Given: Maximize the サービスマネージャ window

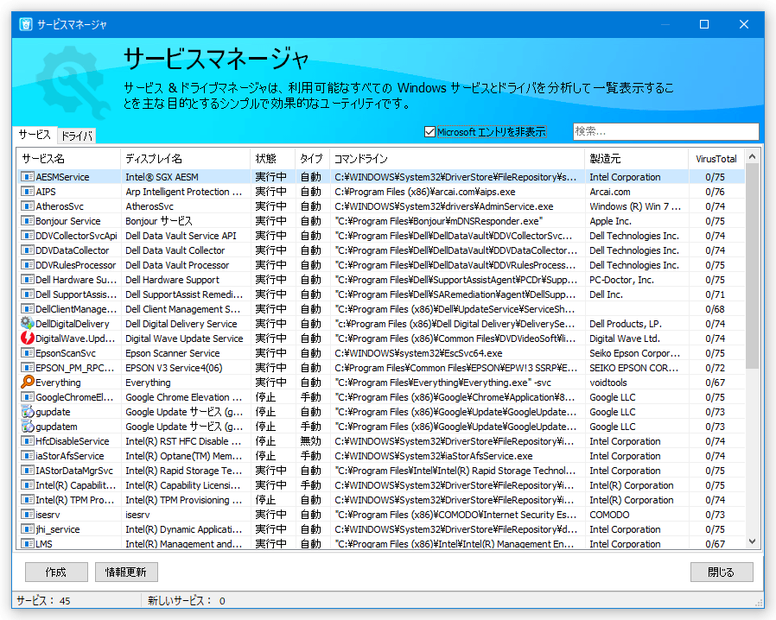Looking at the screenshot, I should coord(704,24).
